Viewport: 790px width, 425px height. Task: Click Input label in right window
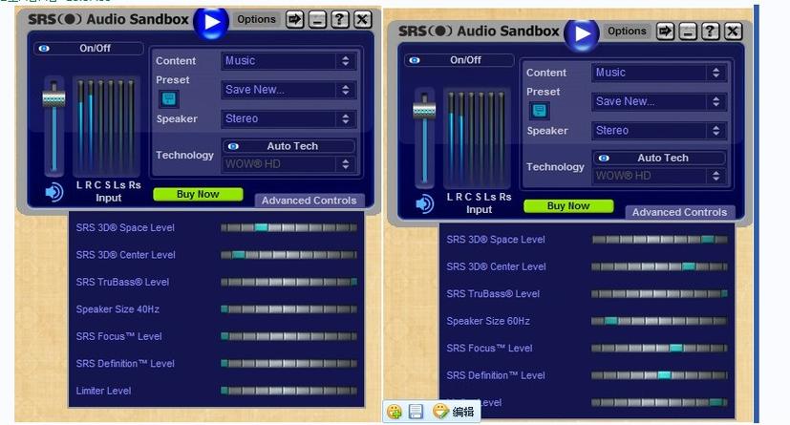pos(479,209)
